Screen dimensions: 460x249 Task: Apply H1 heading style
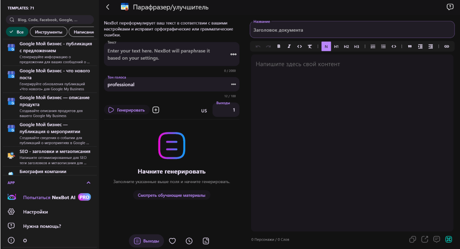[336, 46]
